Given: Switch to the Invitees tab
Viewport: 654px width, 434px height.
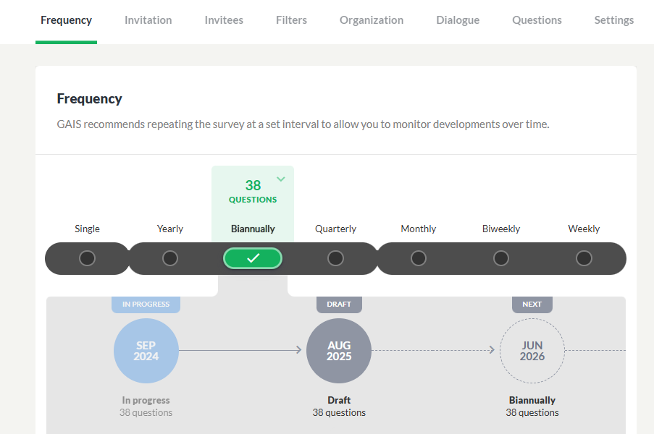Looking at the screenshot, I should 224,20.
